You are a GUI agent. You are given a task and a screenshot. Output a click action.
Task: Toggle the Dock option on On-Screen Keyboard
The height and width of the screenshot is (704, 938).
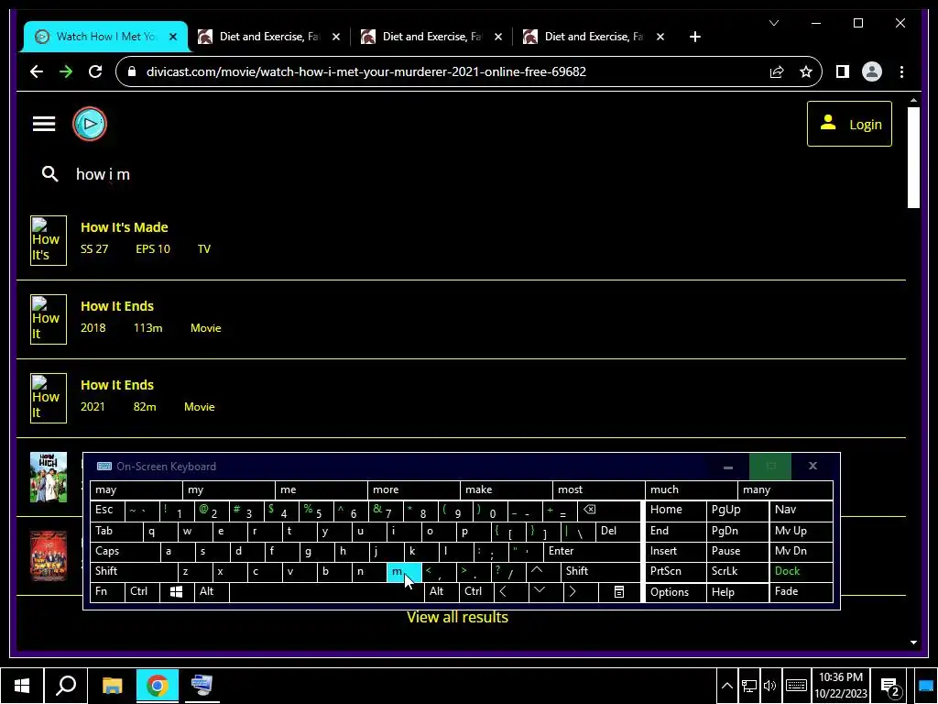(801, 571)
